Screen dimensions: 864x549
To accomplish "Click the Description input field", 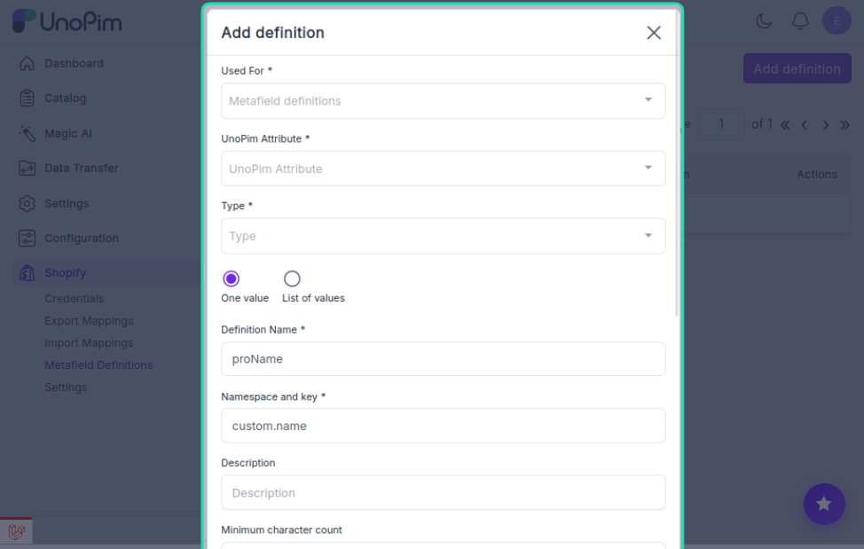I will [443, 493].
